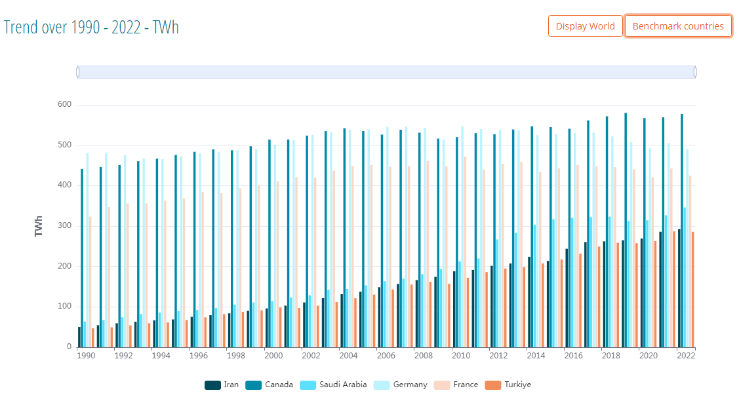Click the Trend over 1990 - 2022 heading

tap(91, 27)
